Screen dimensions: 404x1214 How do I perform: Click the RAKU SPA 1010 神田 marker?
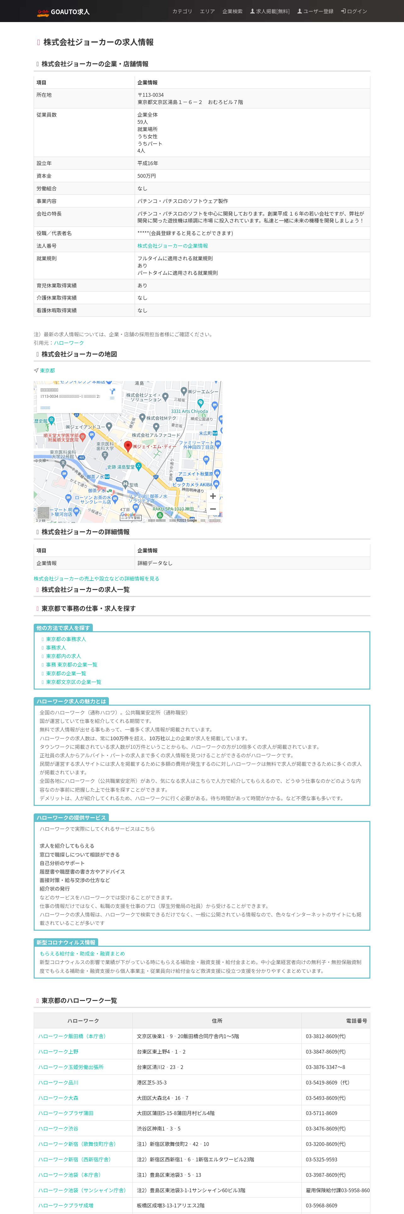click(x=160, y=515)
